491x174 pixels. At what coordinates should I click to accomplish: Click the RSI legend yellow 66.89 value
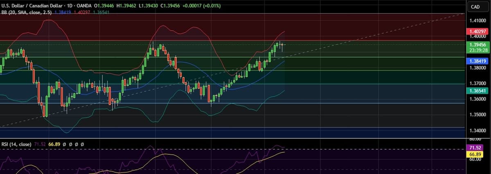(54, 144)
